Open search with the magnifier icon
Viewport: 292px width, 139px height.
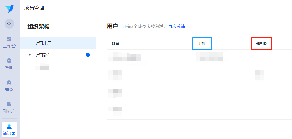pyautogui.click(x=9, y=24)
